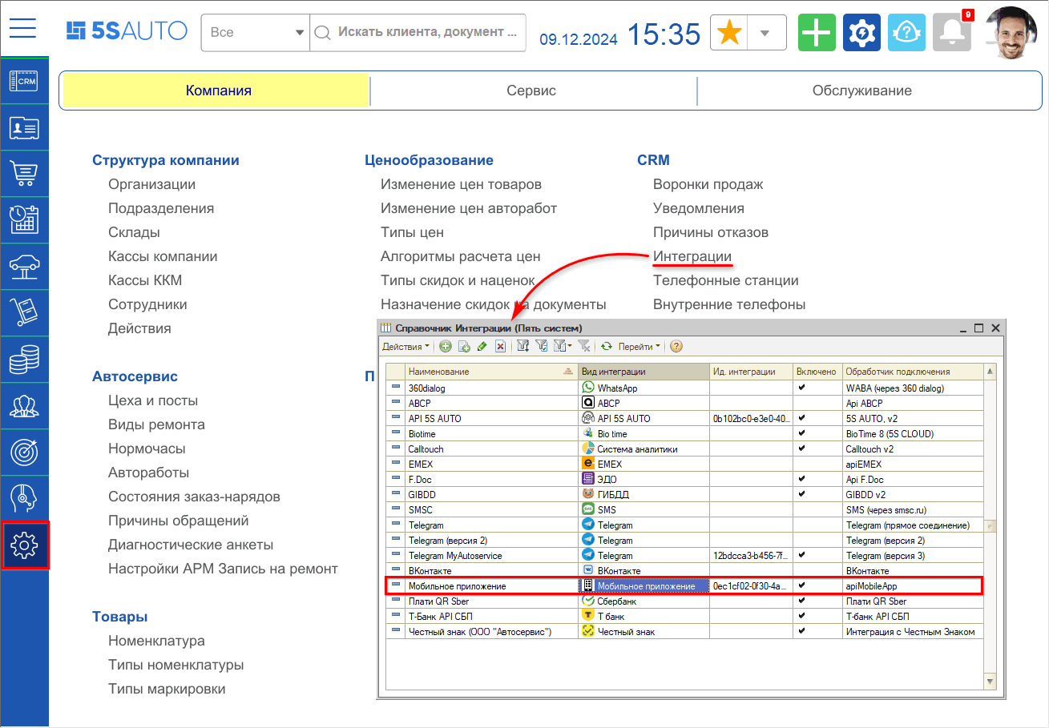
Task: Open the people group sidebar section
Action: 24,406
